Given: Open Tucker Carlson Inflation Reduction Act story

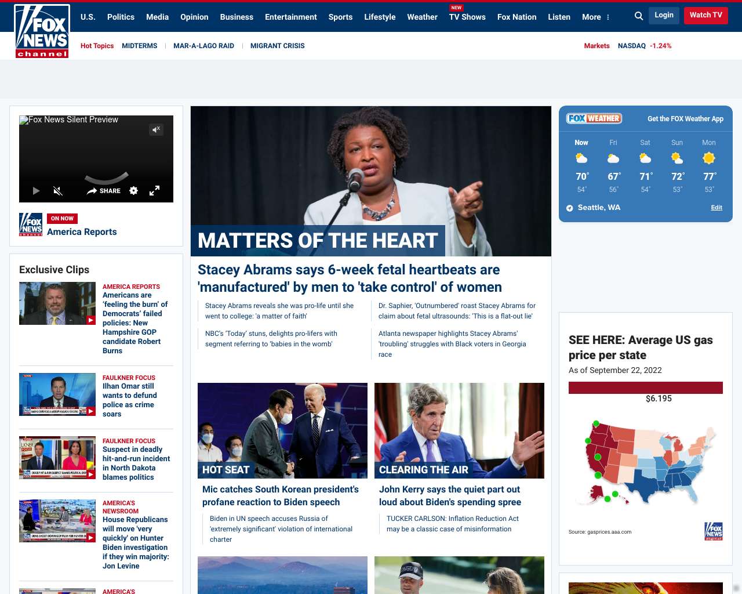Looking at the screenshot, I should tap(453, 524).
